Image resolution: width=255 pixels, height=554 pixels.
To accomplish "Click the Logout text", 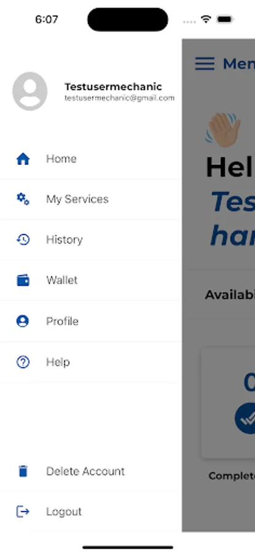I will coord(64,512).
